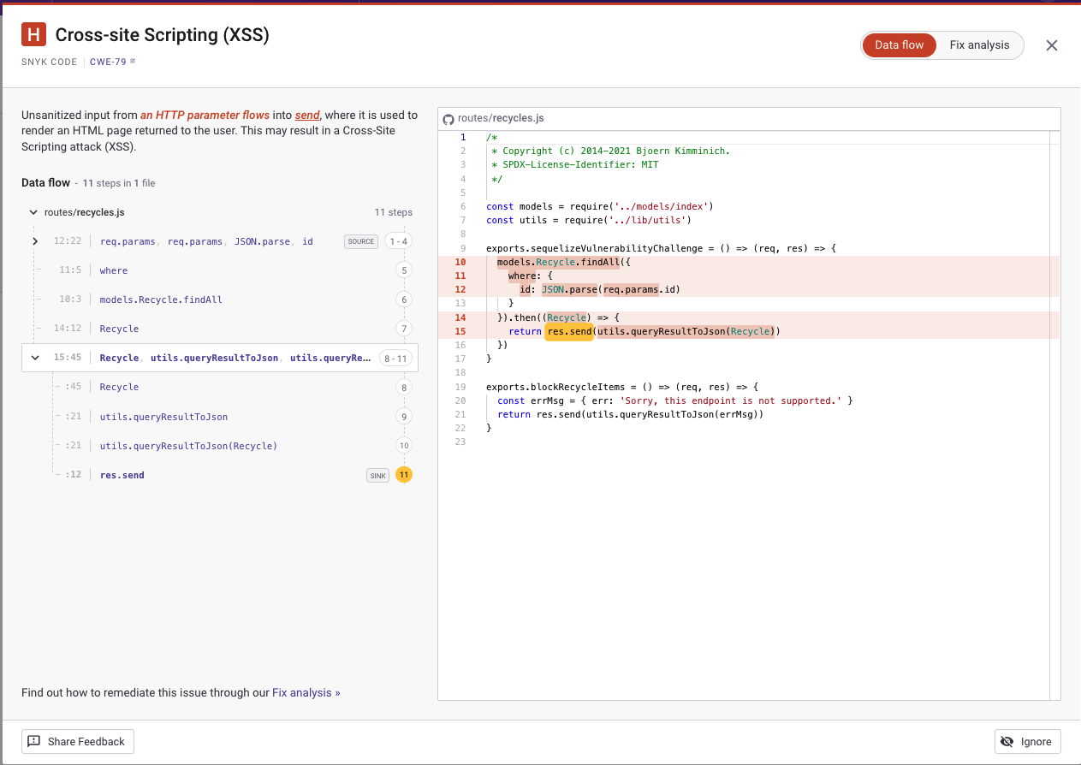This screenshot has height=765, width=1081.
Task: Click the routes/recycles.js file path header
Action: click(501, 118)
